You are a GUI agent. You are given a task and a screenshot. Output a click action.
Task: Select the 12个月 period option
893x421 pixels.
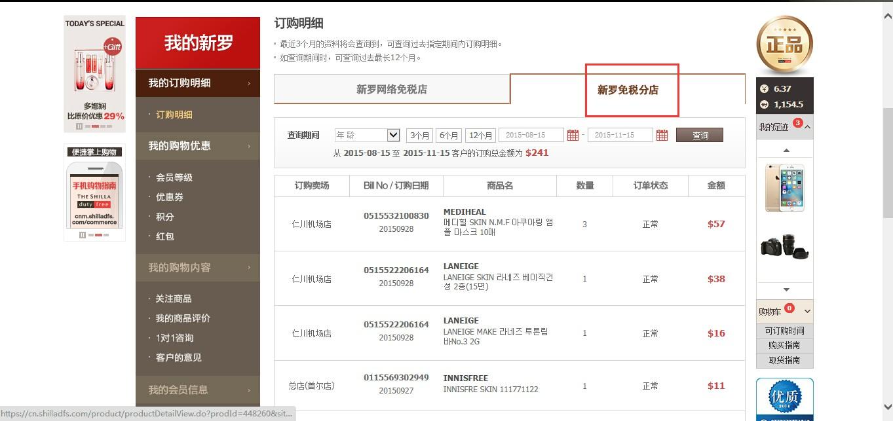coord(480,136)
